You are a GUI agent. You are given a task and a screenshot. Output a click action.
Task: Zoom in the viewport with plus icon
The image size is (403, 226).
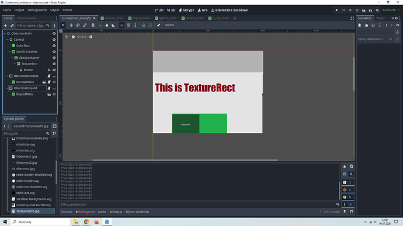(x=91, y=37)
